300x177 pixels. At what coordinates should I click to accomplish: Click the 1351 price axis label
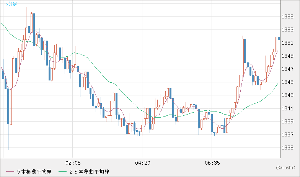point(287,43)
